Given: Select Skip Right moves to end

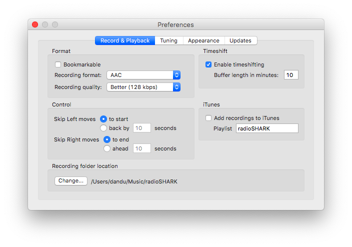Looking at the screenshot, I should (107, 139).
